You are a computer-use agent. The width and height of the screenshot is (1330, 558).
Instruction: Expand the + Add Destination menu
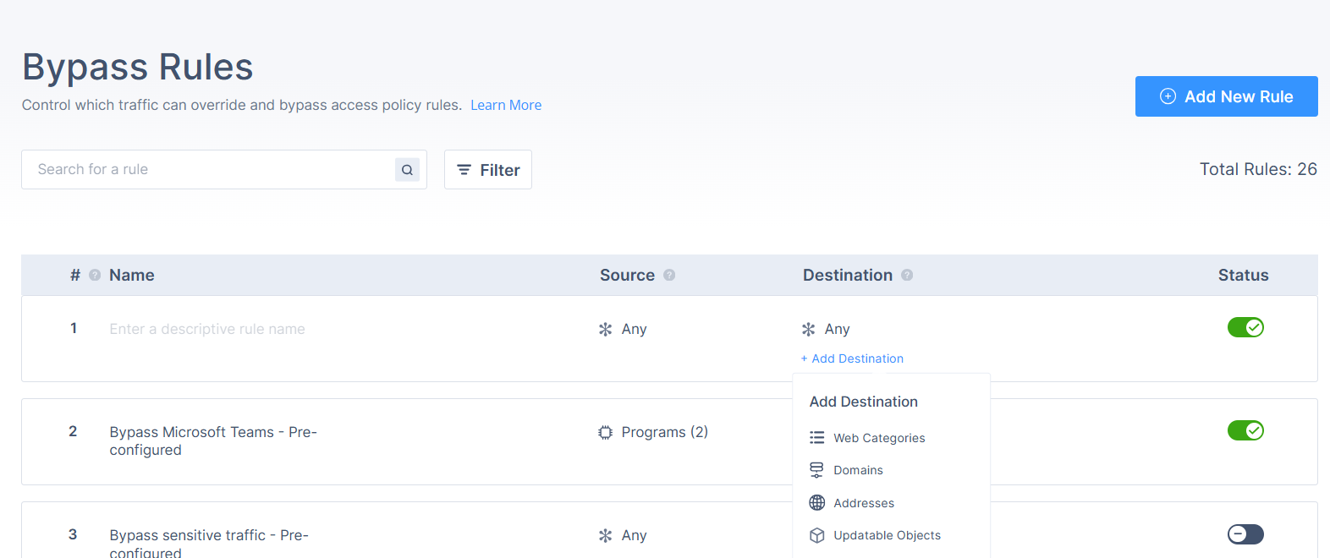point(852,358)
